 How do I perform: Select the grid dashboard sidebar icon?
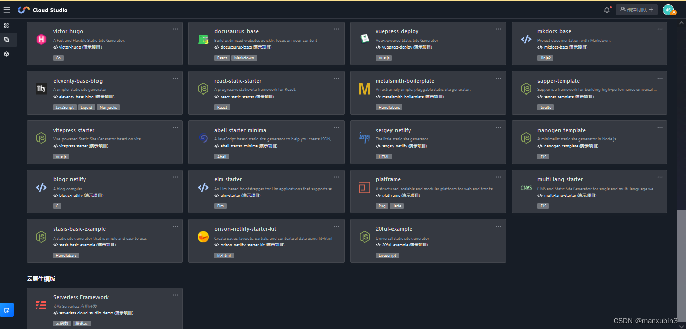(6, 25)
